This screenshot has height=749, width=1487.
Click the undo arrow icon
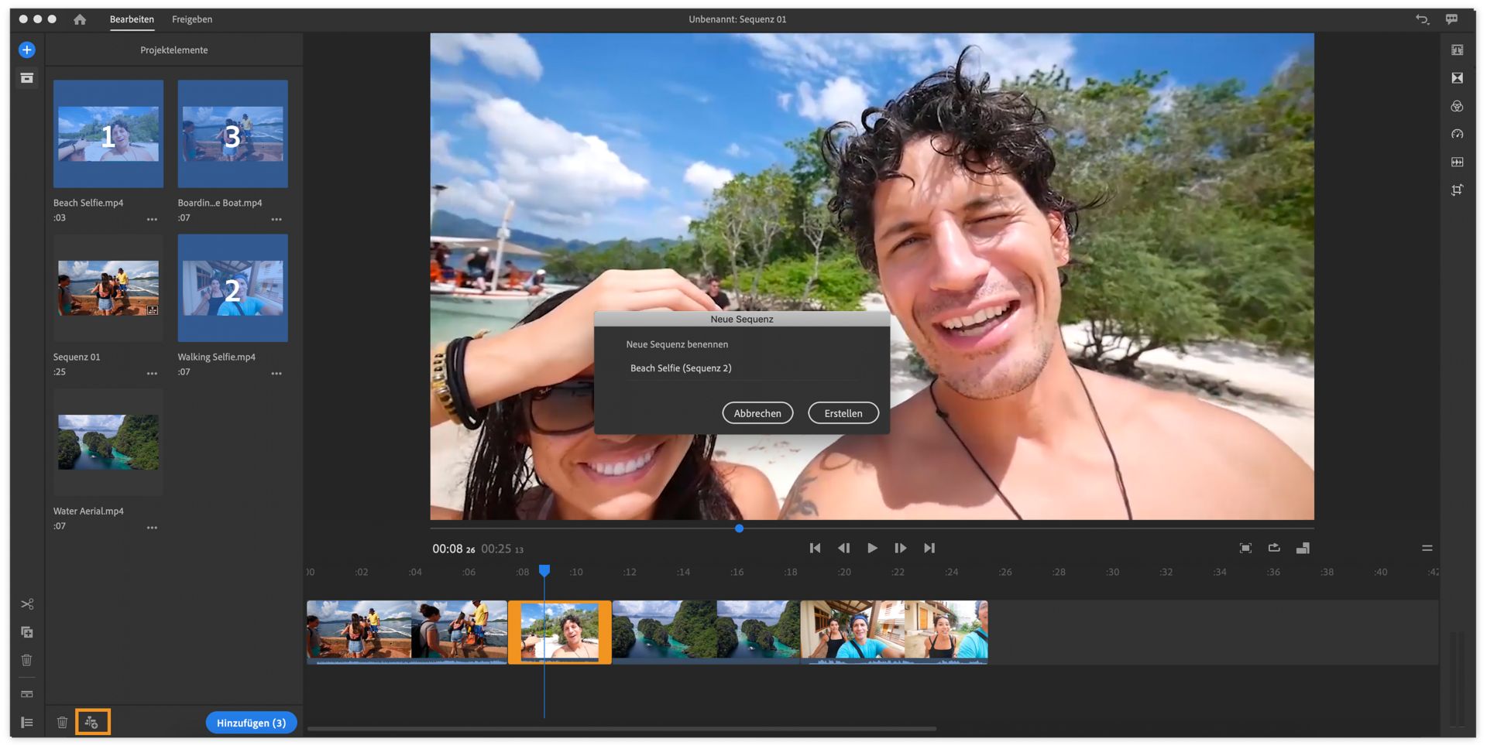coord(1422,19)
